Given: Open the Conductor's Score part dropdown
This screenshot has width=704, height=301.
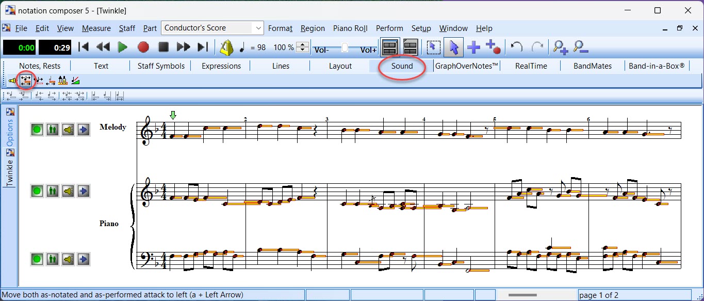Looking at the screenshot, I should click(258, 28).
